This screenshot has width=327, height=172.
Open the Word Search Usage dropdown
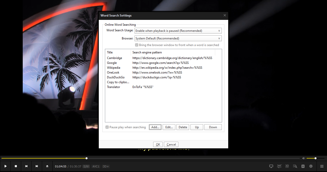178,31
